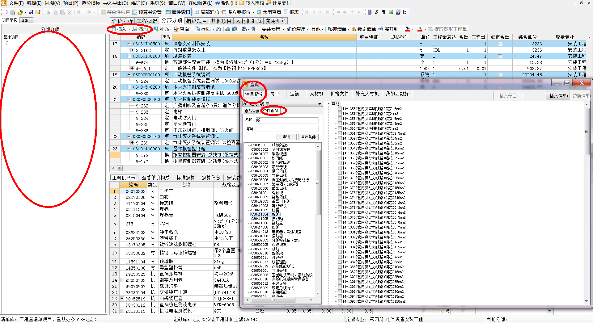Click the font color A icon
Image resolution: width=593 pixels, height=323 pixels.
point(420,29)
